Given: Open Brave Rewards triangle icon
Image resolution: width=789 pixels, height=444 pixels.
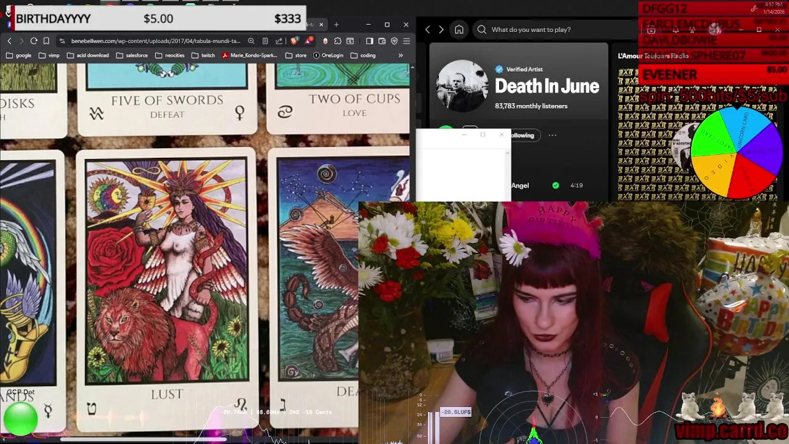Looking at the screenshot, I should tap(309, 41).
